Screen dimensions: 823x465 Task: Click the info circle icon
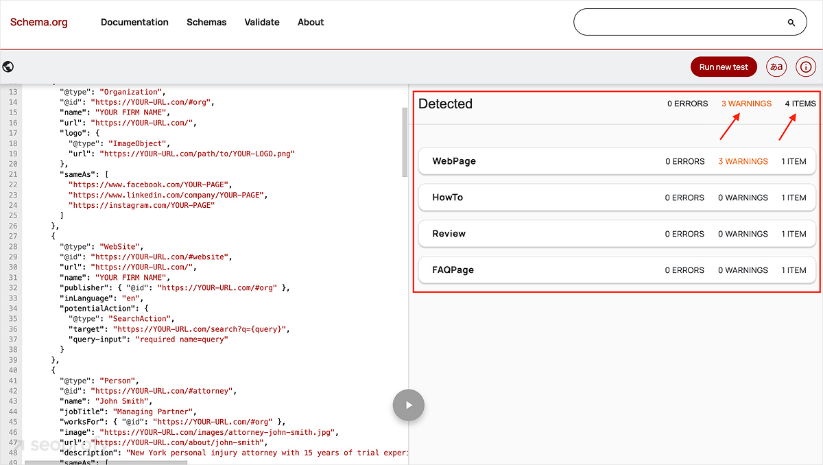pos(805,67)
